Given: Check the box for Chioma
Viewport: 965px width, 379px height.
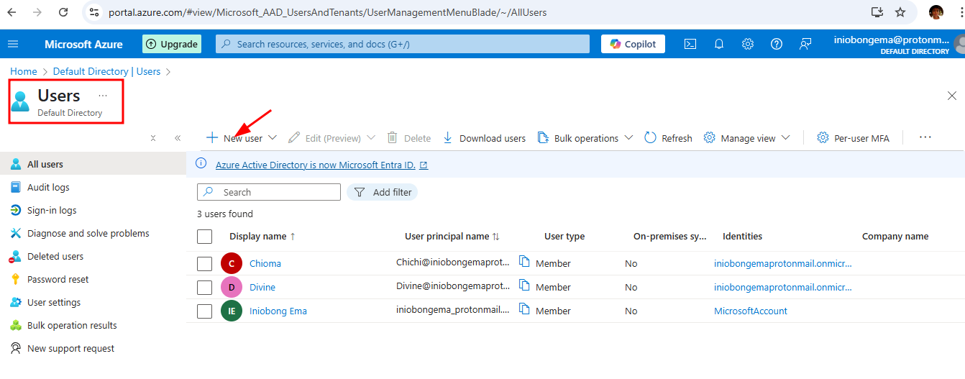Looking at the screenshot, I should 204,263.
